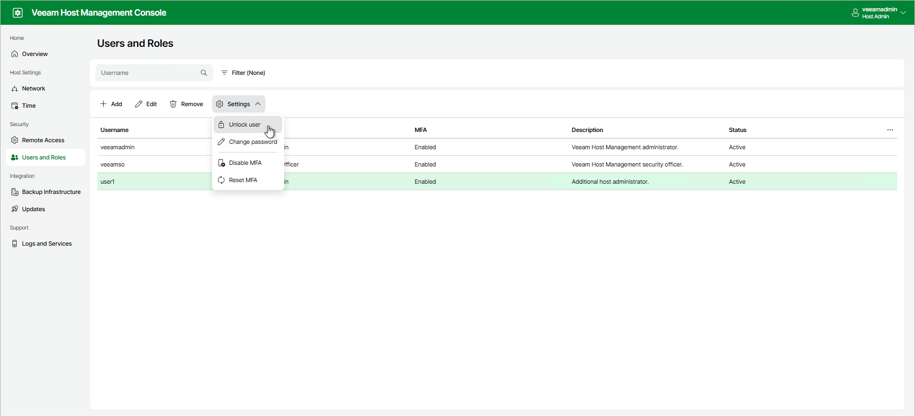Click Active status for veeamso

(737, 164)
